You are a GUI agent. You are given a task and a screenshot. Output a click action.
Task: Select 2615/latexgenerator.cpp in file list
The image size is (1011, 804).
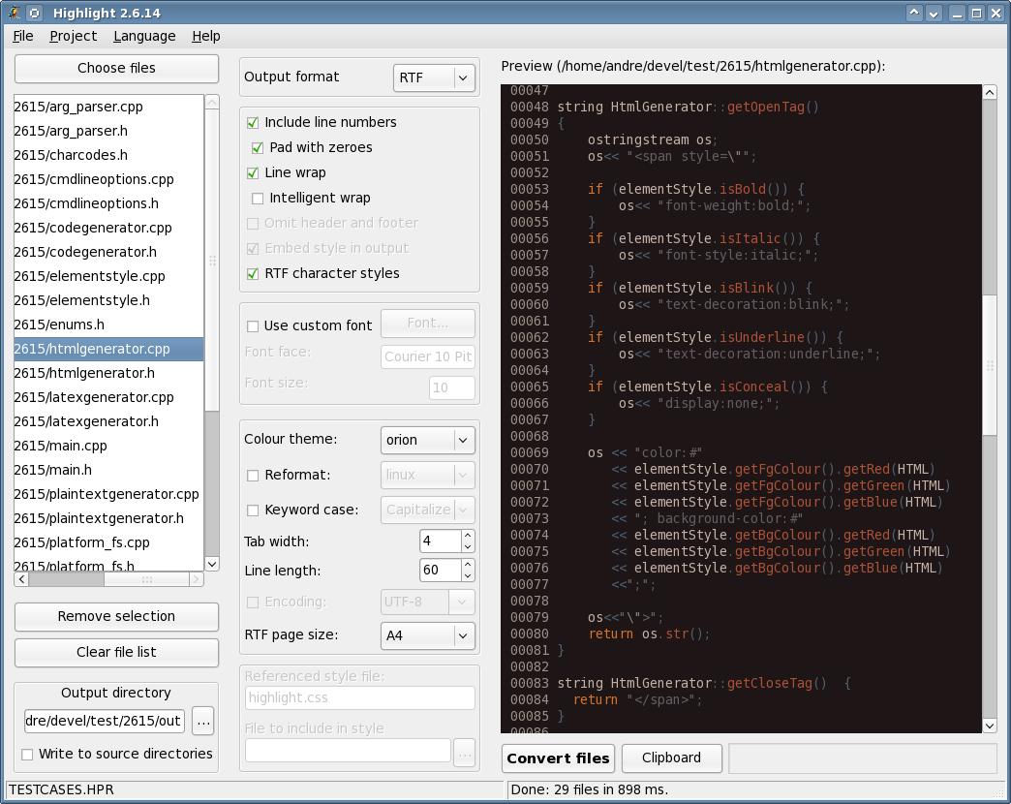coord(108,397)
